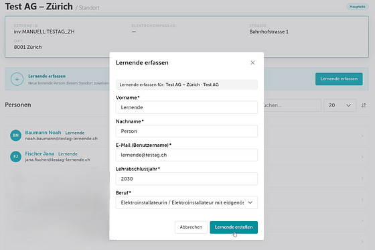
Task: Click the Lehrabschlussjahr field
Action: pos(187,179)
